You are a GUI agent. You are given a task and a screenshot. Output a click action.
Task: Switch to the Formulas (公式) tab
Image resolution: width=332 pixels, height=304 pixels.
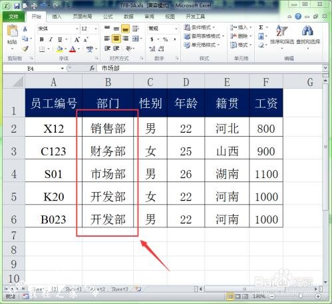click(108, 16)
